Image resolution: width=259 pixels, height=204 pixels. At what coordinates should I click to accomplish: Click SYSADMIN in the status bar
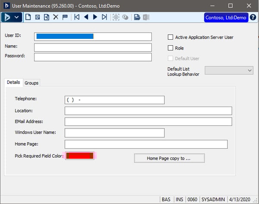click(x=213, y=199)
